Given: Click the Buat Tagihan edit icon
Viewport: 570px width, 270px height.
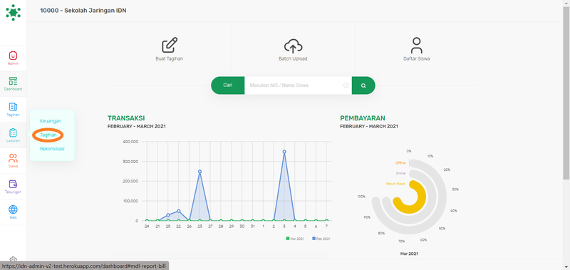Looking at the screenshot, I should click(170, 45).
